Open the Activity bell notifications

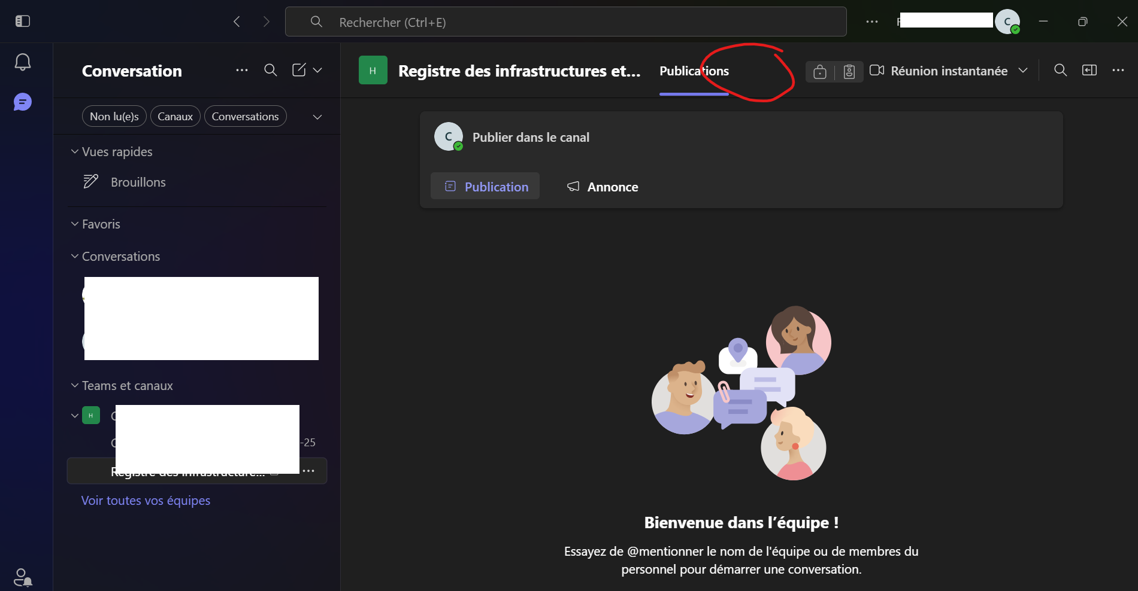(23, 62)
